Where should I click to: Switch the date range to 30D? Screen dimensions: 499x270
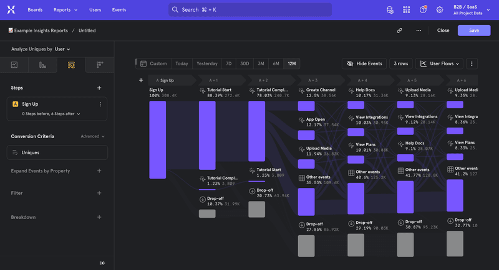[x=245, y=63]
